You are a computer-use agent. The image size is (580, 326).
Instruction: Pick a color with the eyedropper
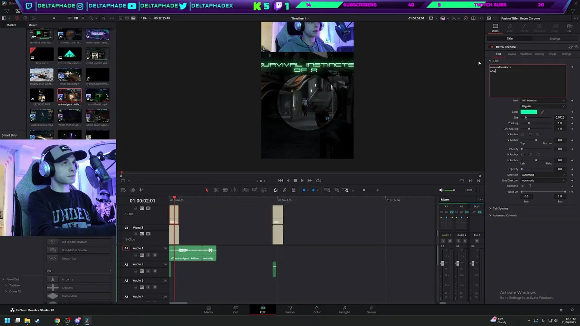coord(542,112)
